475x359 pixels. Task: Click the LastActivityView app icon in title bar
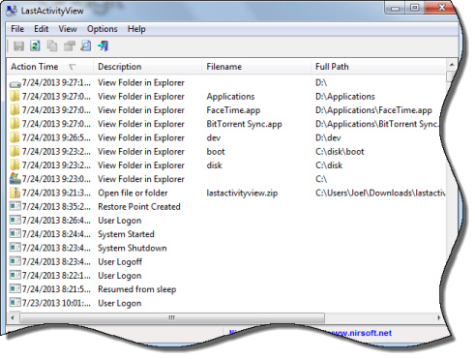[x=12, y=11]
